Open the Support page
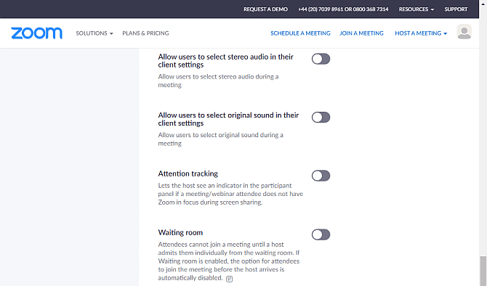 [x=456, y=9]
